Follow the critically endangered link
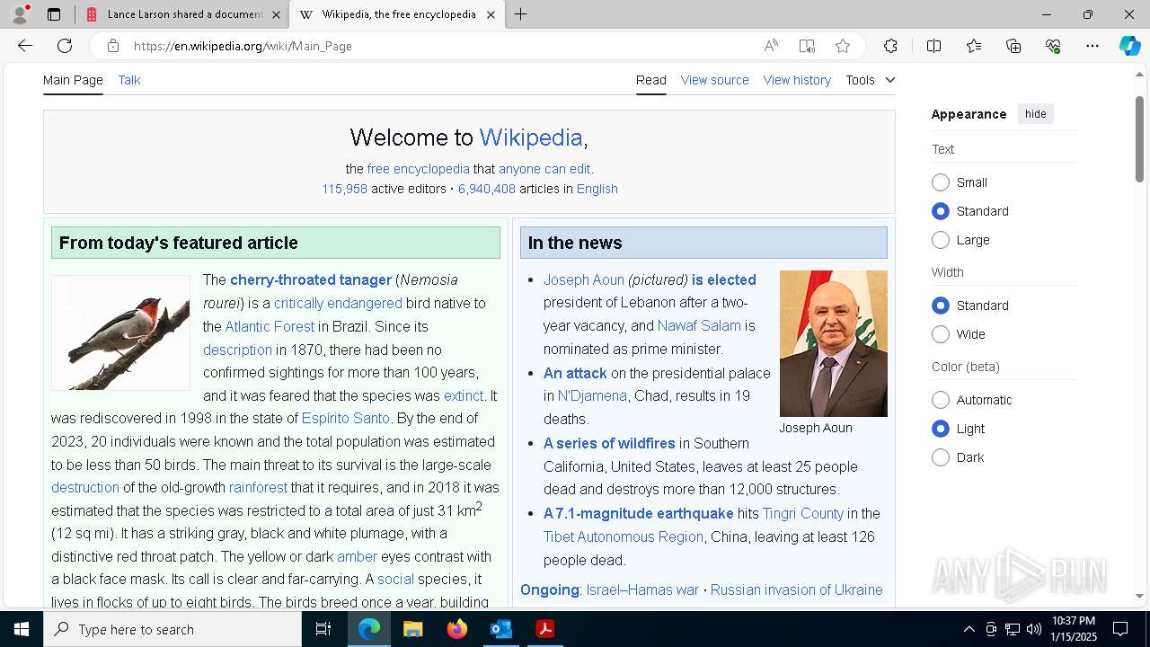This screenshot has height=647, width=1150. [x=338, y=303]
